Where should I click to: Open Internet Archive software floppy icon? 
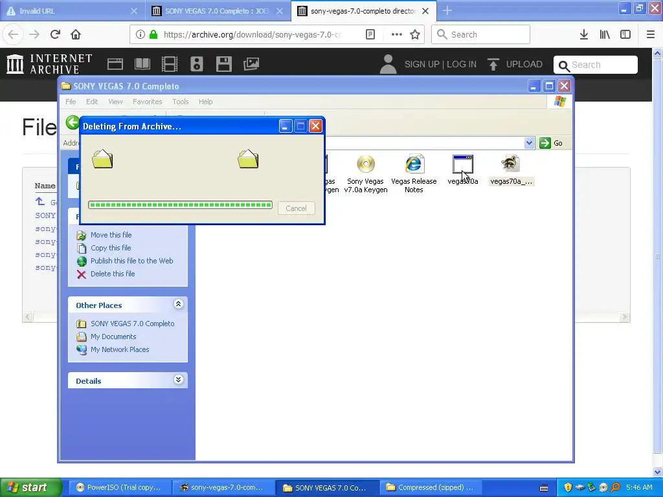[223, 64]
